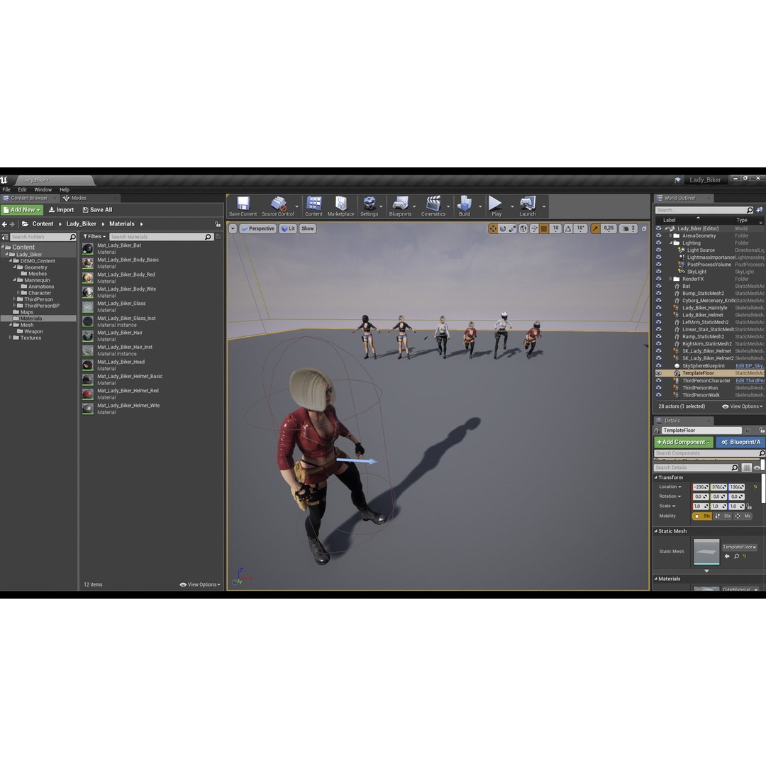Toggle visibility of SkyLight actor
Image resolution: width=766 pixels, height=766 pixels.
point(658,272)
